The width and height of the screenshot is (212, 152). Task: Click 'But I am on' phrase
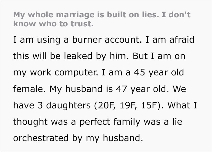click(161, 57)
